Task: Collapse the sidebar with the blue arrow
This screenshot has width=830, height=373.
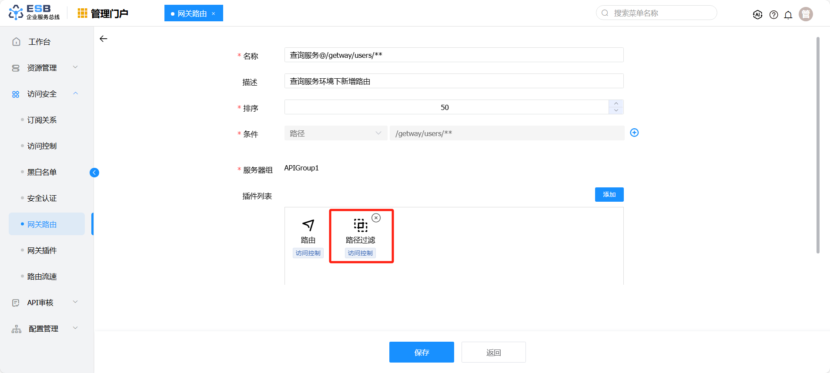Action: tap(94, 173)
